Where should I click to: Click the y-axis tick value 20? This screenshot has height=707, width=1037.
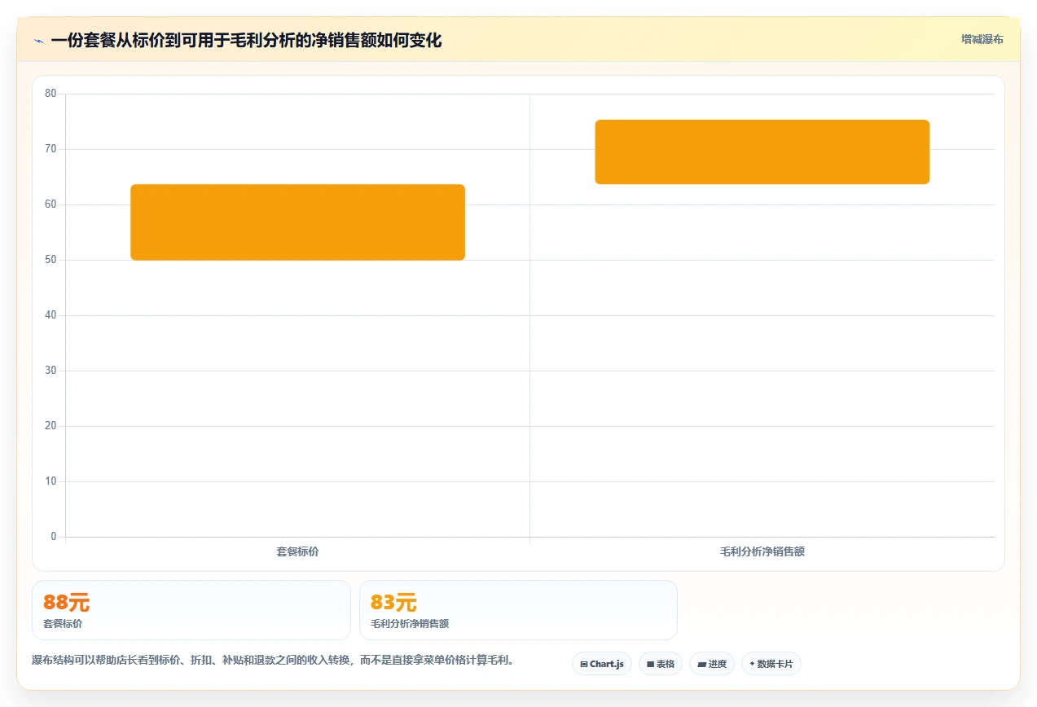click(51, 426)
